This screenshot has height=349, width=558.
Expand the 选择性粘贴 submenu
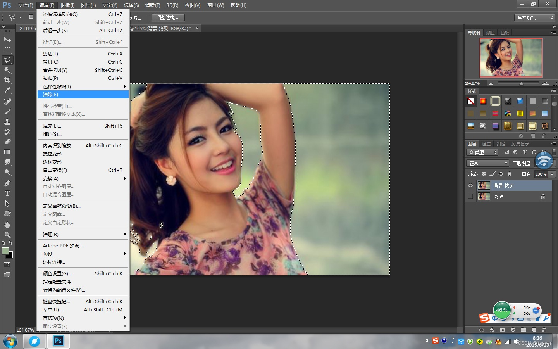click(83, 86)
